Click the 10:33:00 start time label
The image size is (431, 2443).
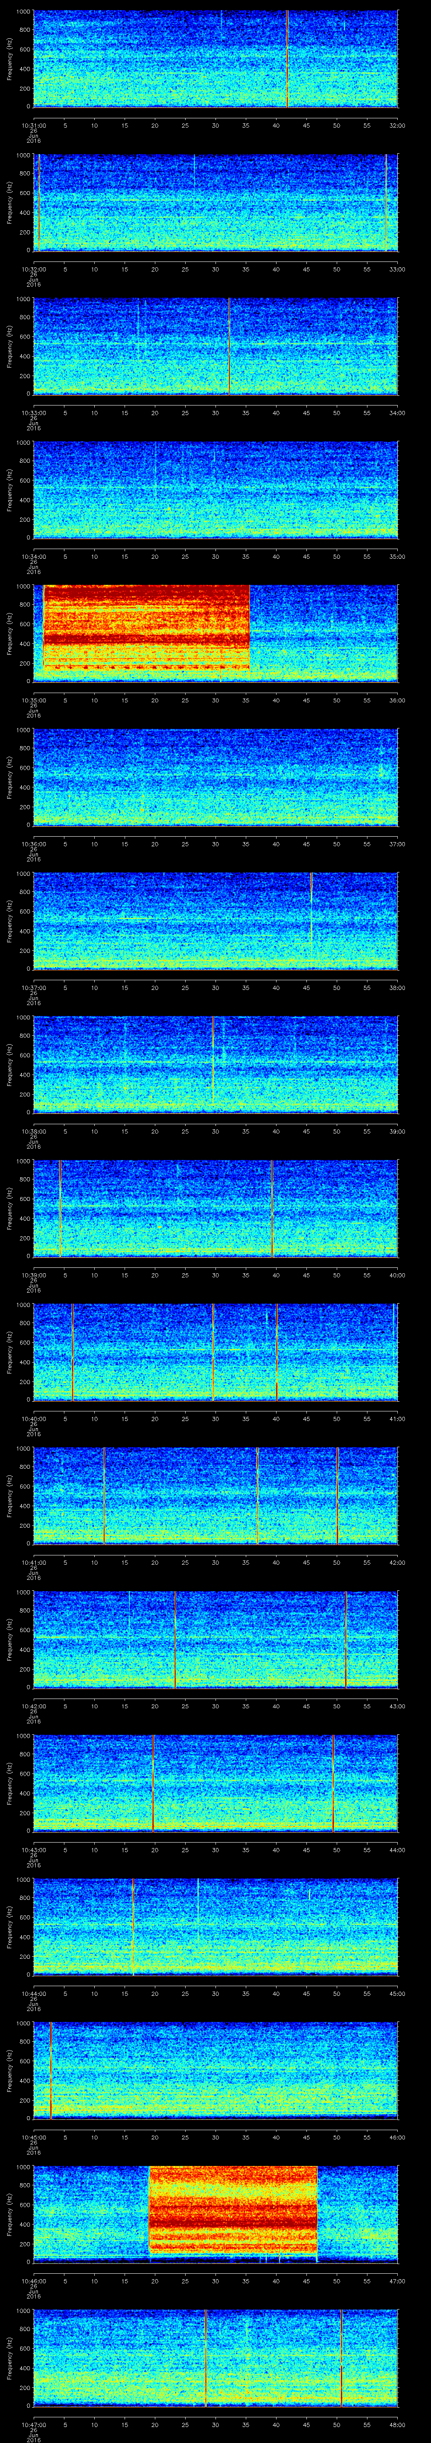[x=33, y=413]
